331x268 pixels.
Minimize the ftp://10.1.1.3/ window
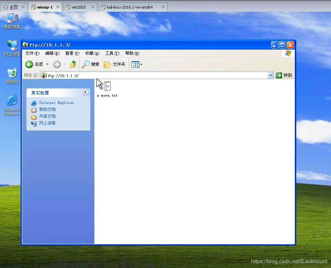point(275,45)
